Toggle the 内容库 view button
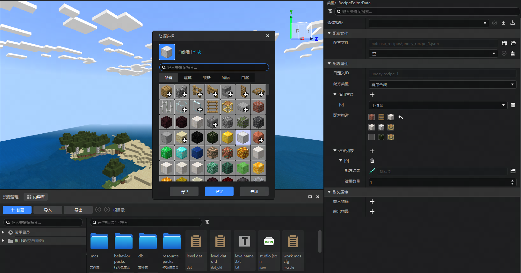The image size is (521, 273). [x=36, y=197]
